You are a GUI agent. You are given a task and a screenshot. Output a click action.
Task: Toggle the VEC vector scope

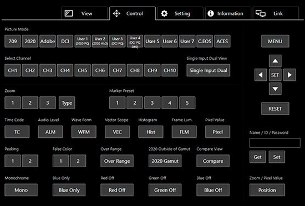point(118,132)
